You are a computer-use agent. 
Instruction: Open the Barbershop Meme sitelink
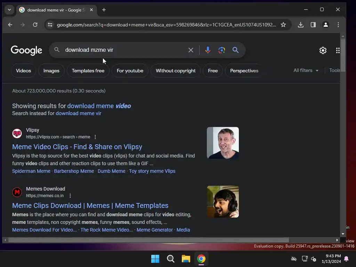point(74,171)
